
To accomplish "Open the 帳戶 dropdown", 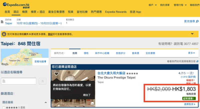I will [152, 5].
